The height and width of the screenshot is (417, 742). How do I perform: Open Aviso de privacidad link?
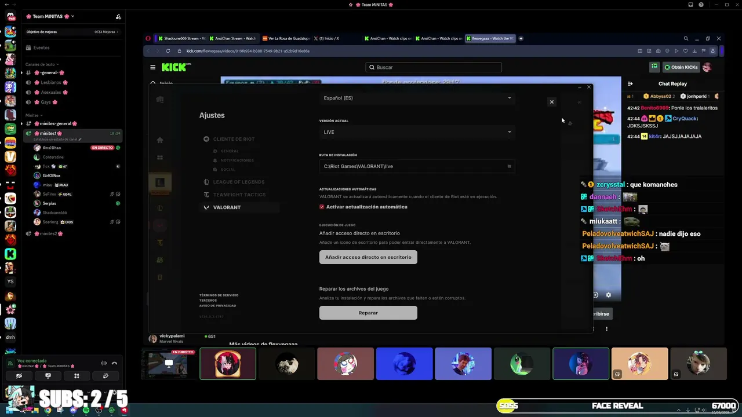pyautogui.click(x=218, y=305)
